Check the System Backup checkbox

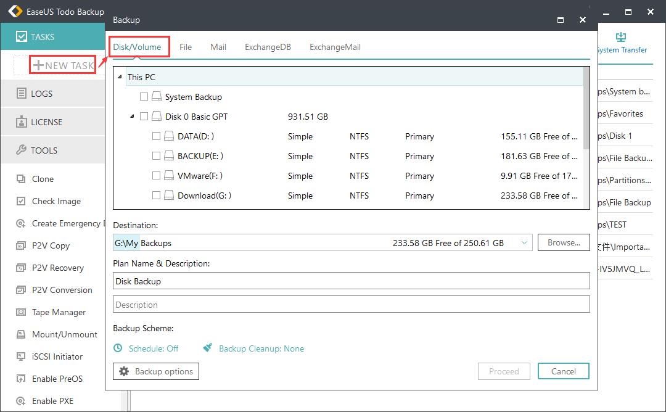pyautogui.click(x=144, y=97)
